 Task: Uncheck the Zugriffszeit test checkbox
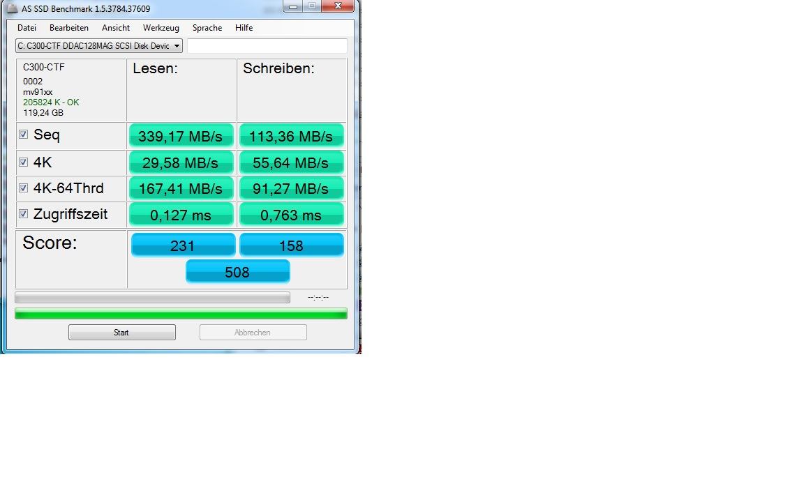[x=23, y=213]
